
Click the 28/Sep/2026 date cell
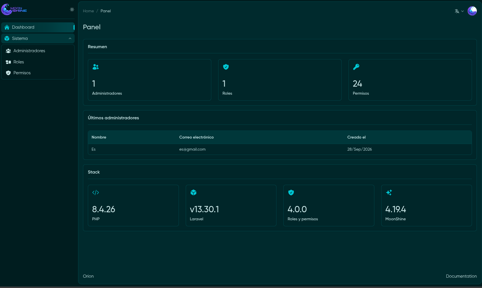click(x=359, y=149)
